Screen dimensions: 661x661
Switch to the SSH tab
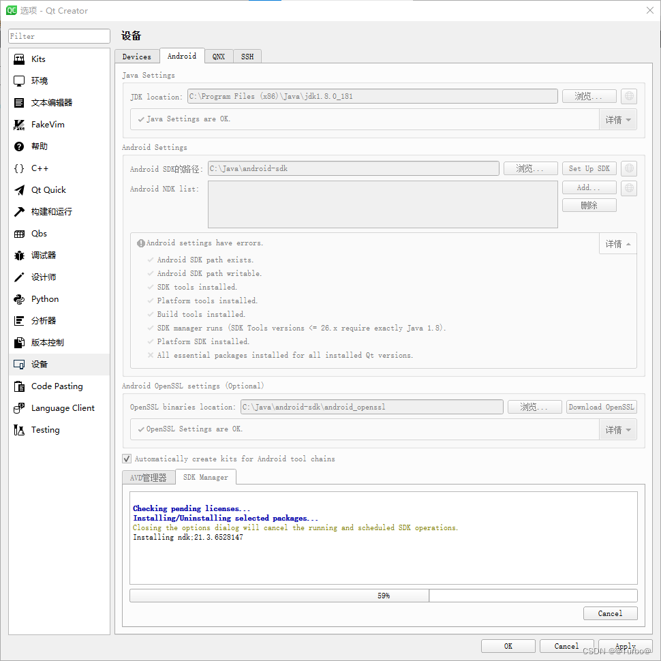click(x=247, y=57)
